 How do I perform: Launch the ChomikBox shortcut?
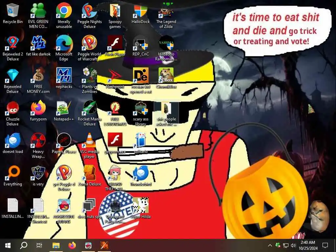click(166, 78)
